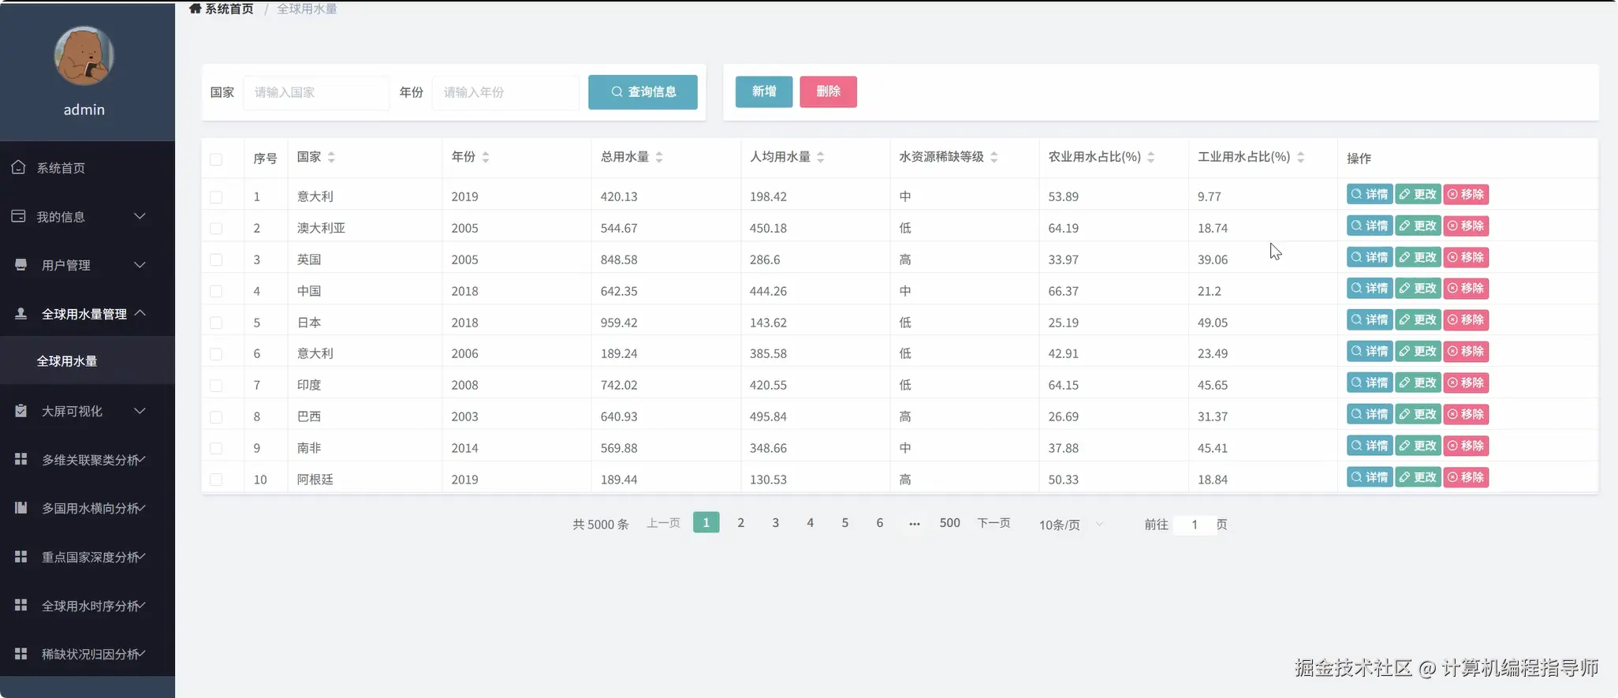Image resolution: width=1618 pixels, height=698 pixels.
Task: Click the 多国用水横向分析 chart icon
Action: pyautogui.click(x=21, y=508)
